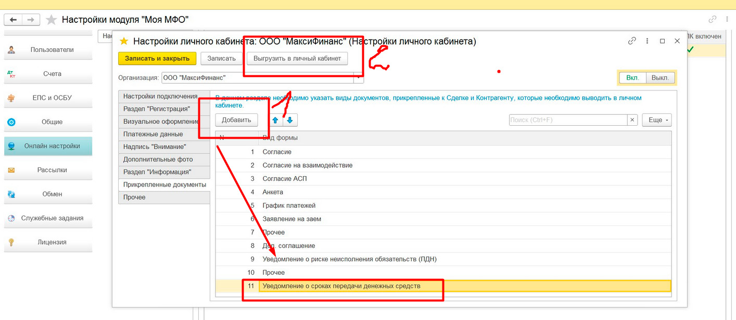Click the Обмен icon in sidebar

[11, 194]
